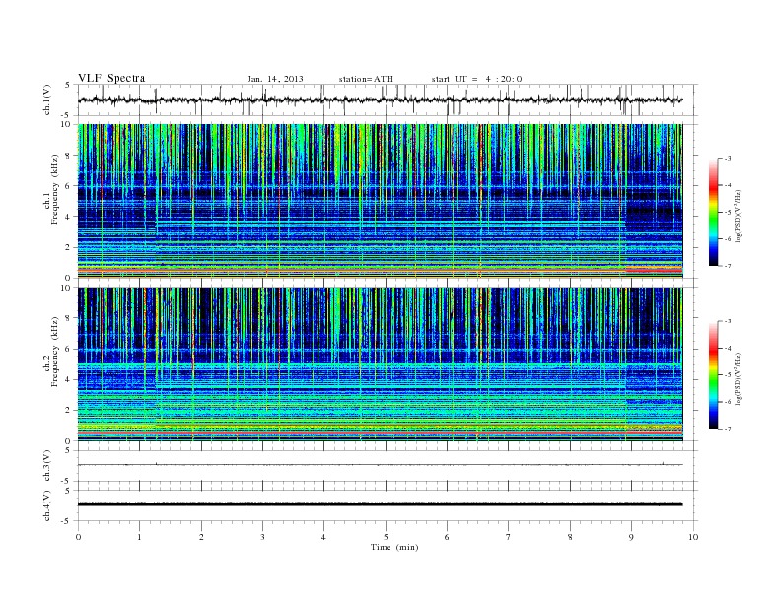
Task: Click the 3 tick on time axis
Action: pyautogui.click(x=263, y=537)
